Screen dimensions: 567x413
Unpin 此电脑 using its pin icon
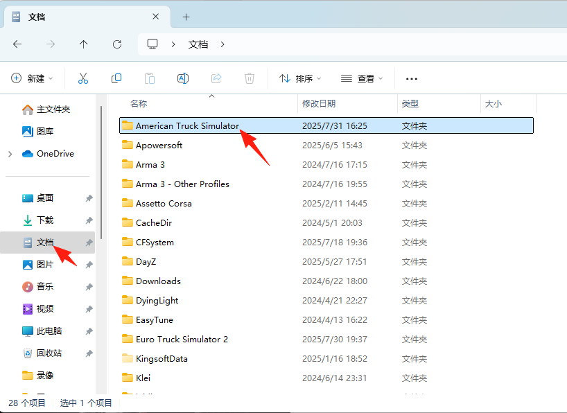pyautogui.click(x=89, y=331)
